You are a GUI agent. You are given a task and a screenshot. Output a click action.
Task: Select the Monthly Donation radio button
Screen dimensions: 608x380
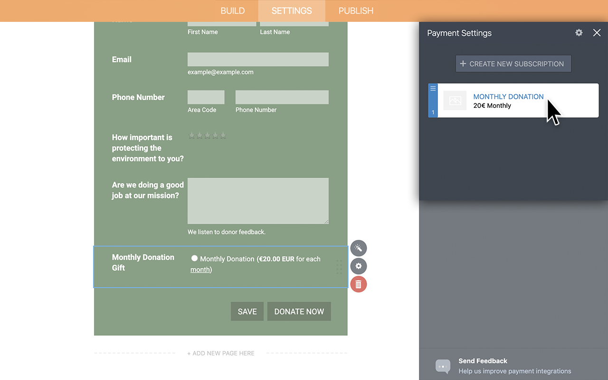(194, 258)
